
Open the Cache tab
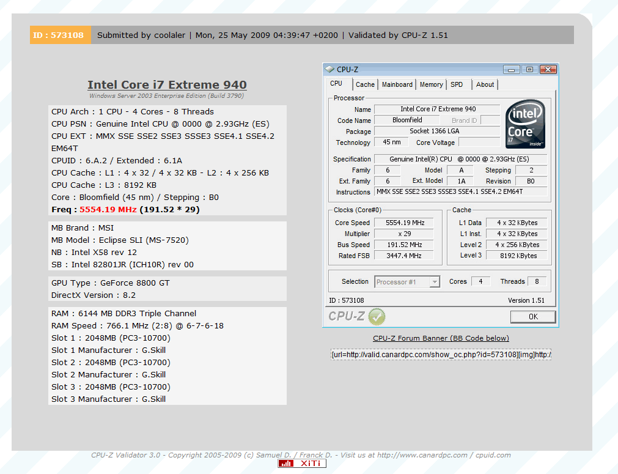tap(365, 84)
